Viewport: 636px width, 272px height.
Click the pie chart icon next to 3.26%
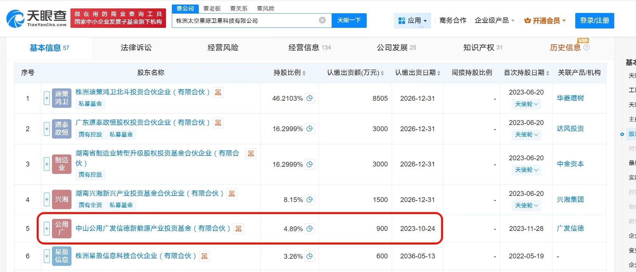[x=310, y=256]
